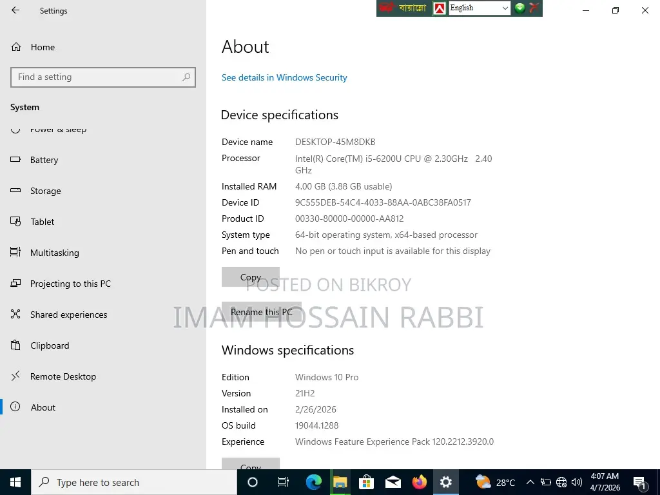Viewport: 660px width, 495px height.
Task: Show hidden tray icons chevron
Action: pyautogui.click(x=530, y=482)
